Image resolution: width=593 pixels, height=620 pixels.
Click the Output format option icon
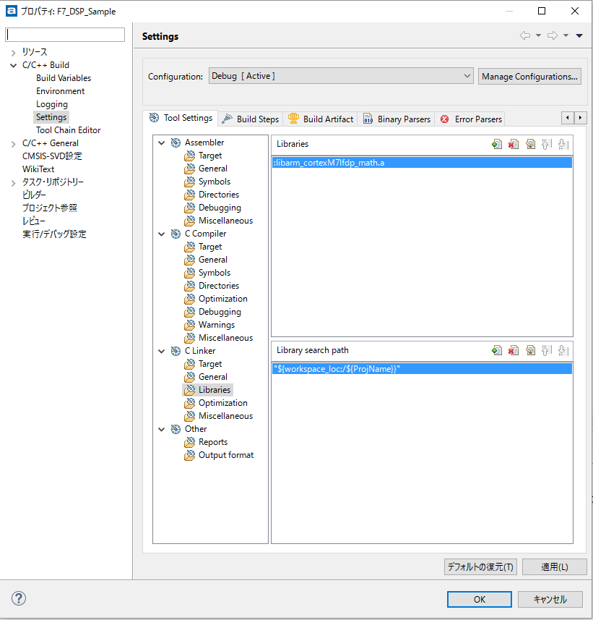pyautogui.click(x=189, y=456)
